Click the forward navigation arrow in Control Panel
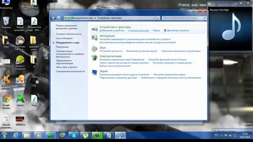 (x=59, y=18)
